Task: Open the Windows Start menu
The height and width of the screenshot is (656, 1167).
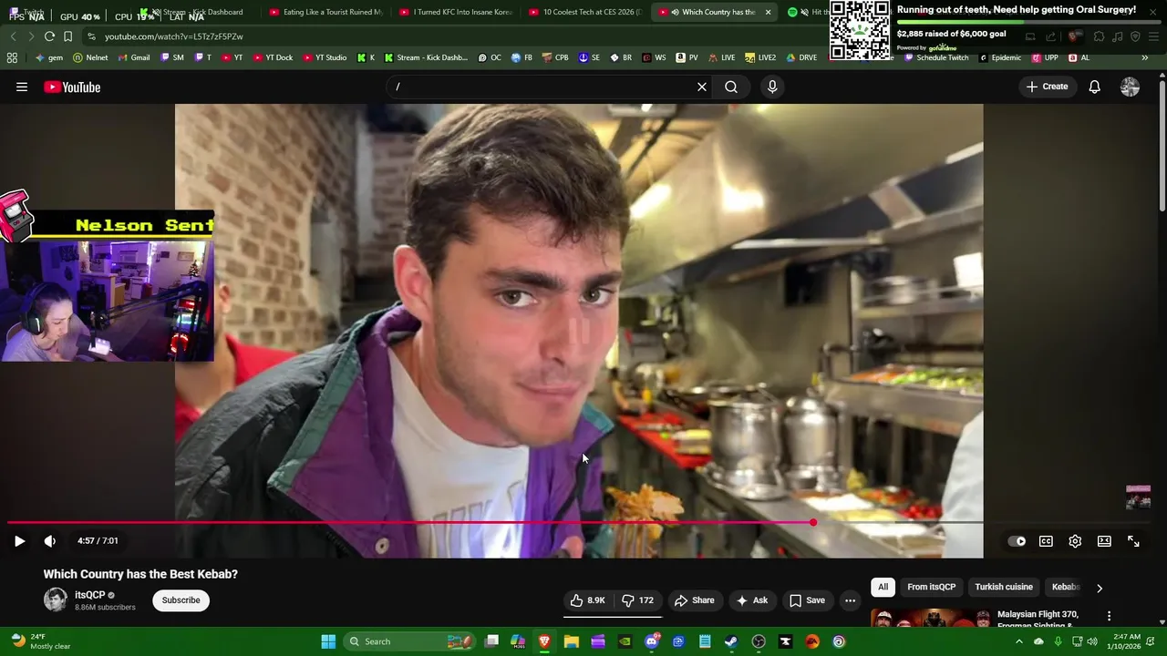Action: 328,641
